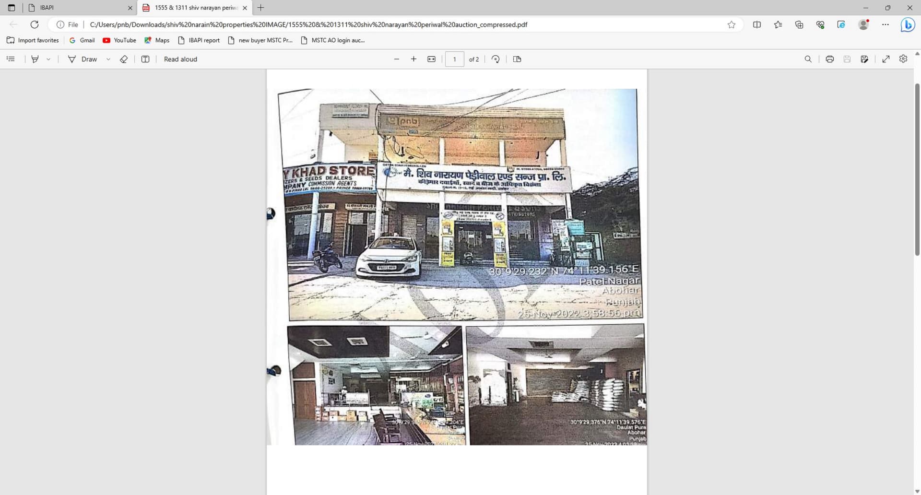
Task: Minimize the browser window
Action: click(866, 8)
